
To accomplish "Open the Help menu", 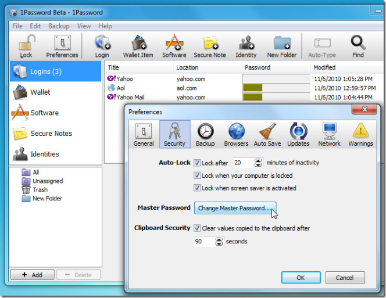I will pos(105,26).
